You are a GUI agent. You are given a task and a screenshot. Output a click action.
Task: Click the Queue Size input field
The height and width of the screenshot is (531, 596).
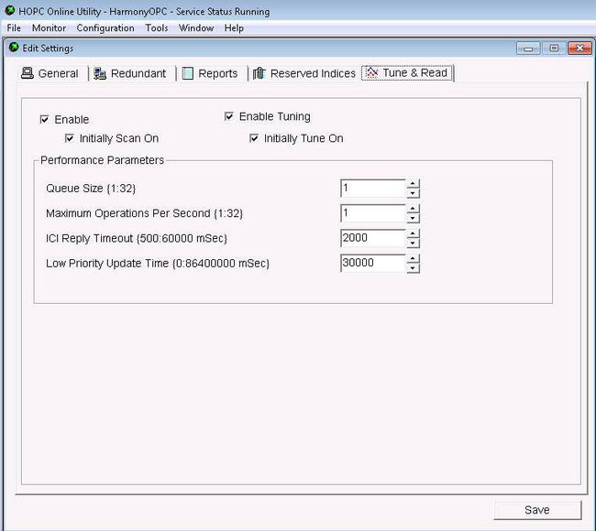(373, 189)
